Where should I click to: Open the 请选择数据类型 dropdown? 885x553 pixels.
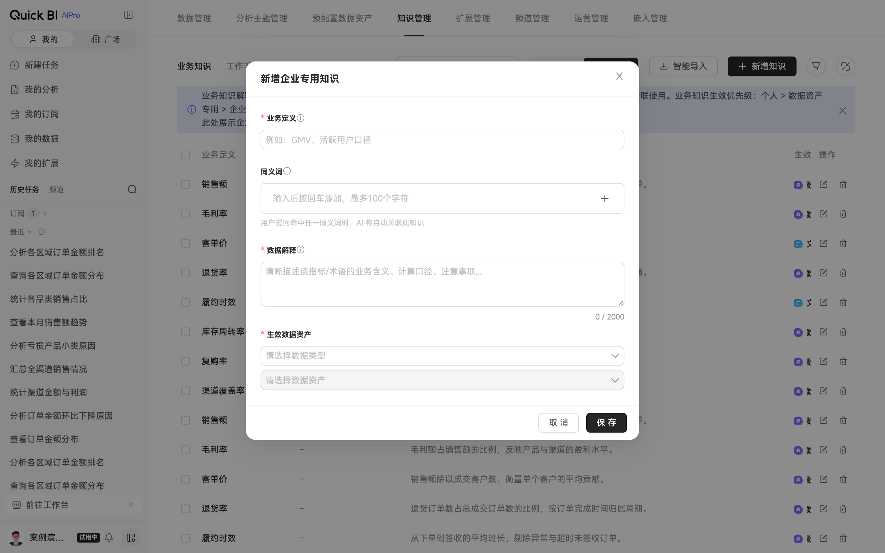tap(442, 355)
